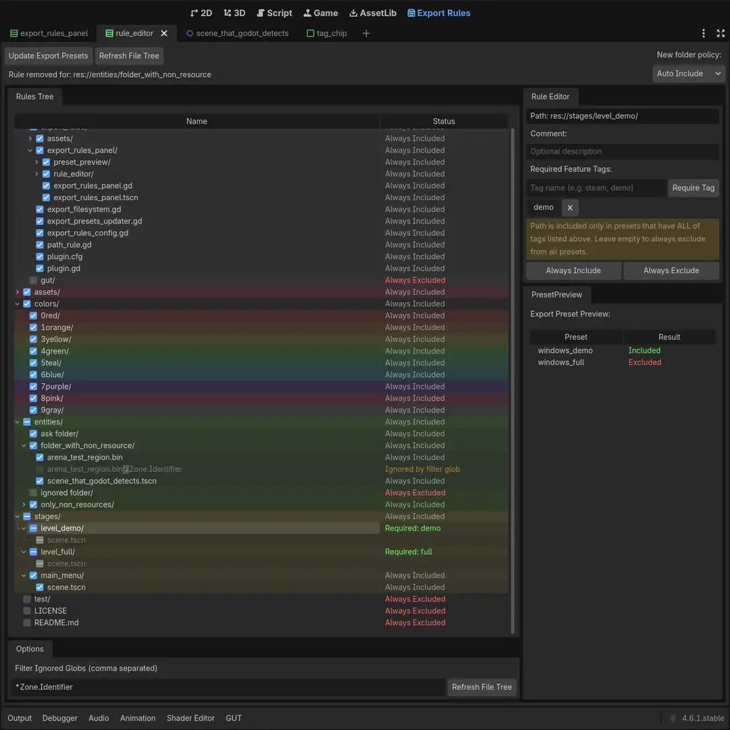Switch to the export_rules_panel tab
730x730 pixels.
tap(49, 32)
